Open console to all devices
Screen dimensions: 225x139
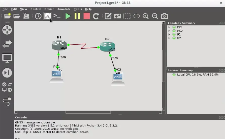click(57, 16)
